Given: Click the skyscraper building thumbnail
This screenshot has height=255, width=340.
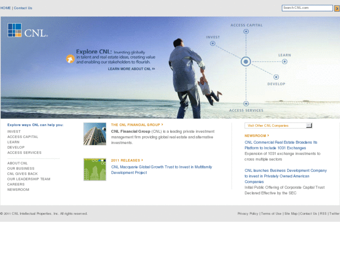Looking at the screenshot, I should pyautogui.click(x=94, y=134).
